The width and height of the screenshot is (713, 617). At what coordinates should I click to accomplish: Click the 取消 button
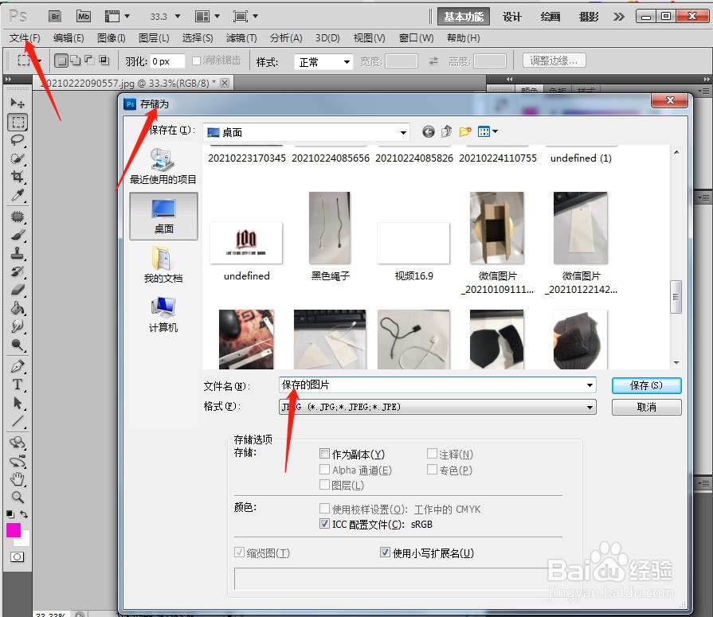[x=645, y=406]
